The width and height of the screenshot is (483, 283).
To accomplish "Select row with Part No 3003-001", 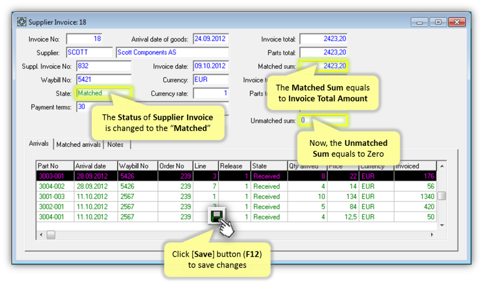I will click(x=54, y=176).
